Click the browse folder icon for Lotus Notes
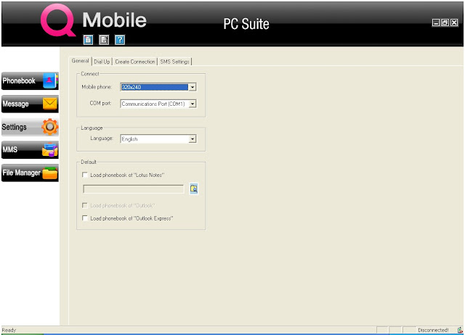 click(194, 189)
